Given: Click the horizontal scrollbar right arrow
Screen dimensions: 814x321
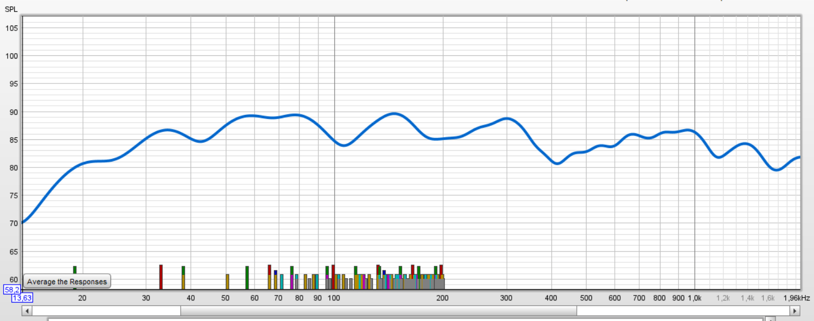Looking at the screenshot, I should 795,311.
